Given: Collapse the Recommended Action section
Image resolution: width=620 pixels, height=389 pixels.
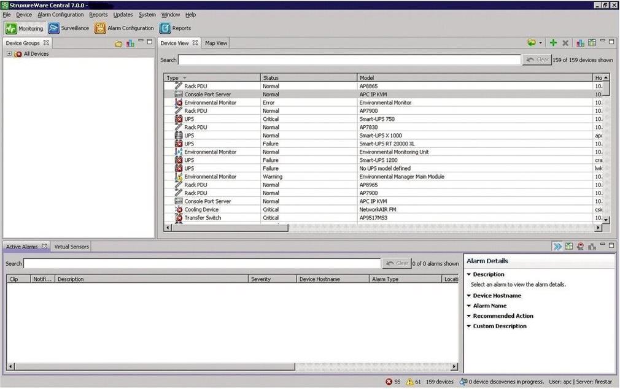Looking at the screenshot, I should coord(469,316).
